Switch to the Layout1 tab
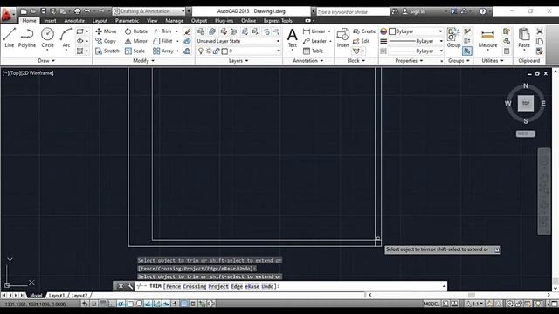The image size is (559, 314). pyautogui.click(x=57, y=296)
